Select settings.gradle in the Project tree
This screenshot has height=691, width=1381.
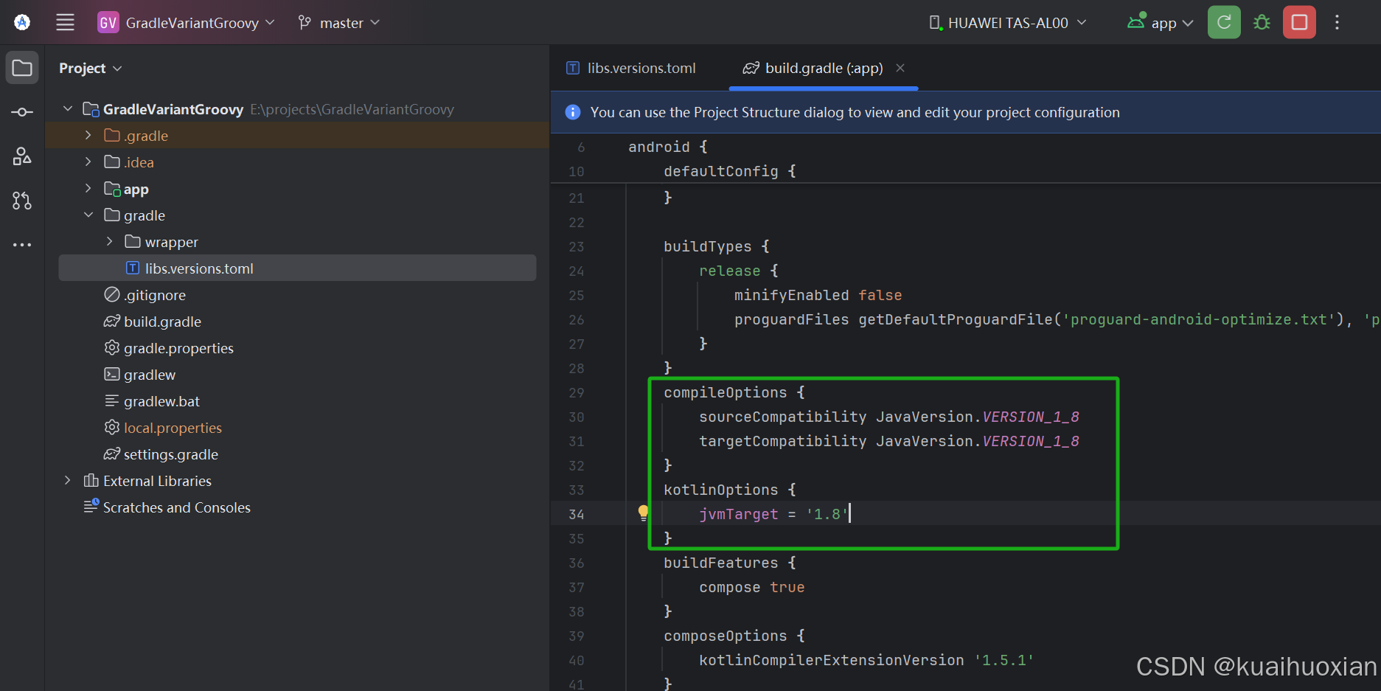click(x=170, y=454)
